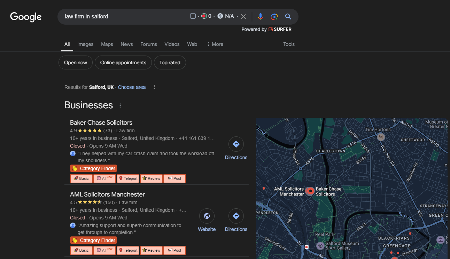Viewport: 450px width, 259px height.
Task: Click AML Solicitors Manchester label on map
Action: (289, 192)
